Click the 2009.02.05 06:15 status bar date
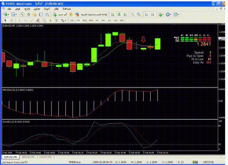The width and height of the screenshot is (228, 165). [103, 162]
